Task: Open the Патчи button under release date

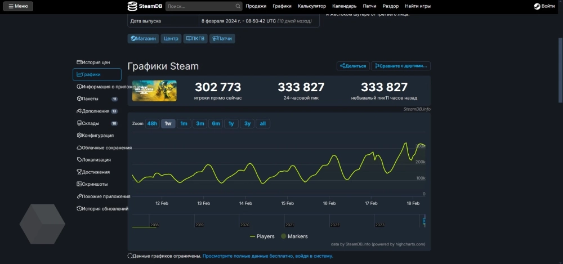Action: pyautogui.click(x=222, y=39)
